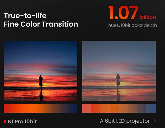
Task: Click the "True-to-life" heading line
Action: [25, 15]
